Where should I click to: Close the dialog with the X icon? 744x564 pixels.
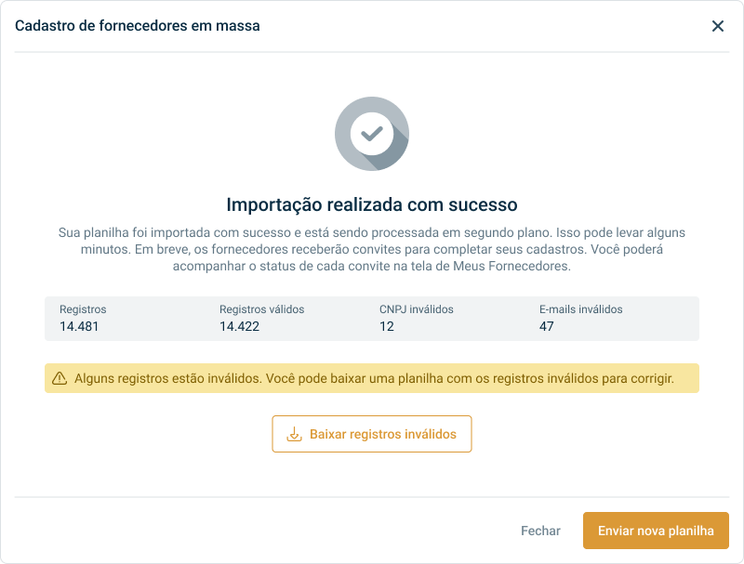coord(717,26)
